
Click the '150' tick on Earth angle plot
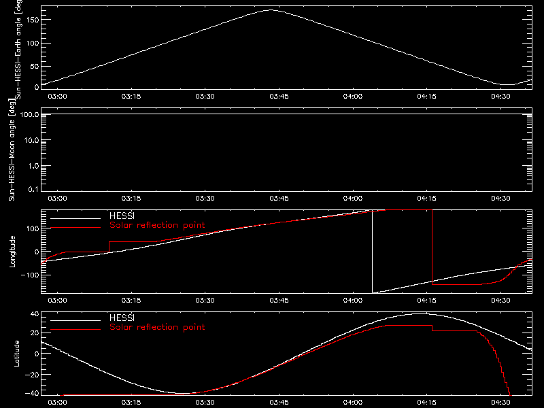[x=33, y=20]
